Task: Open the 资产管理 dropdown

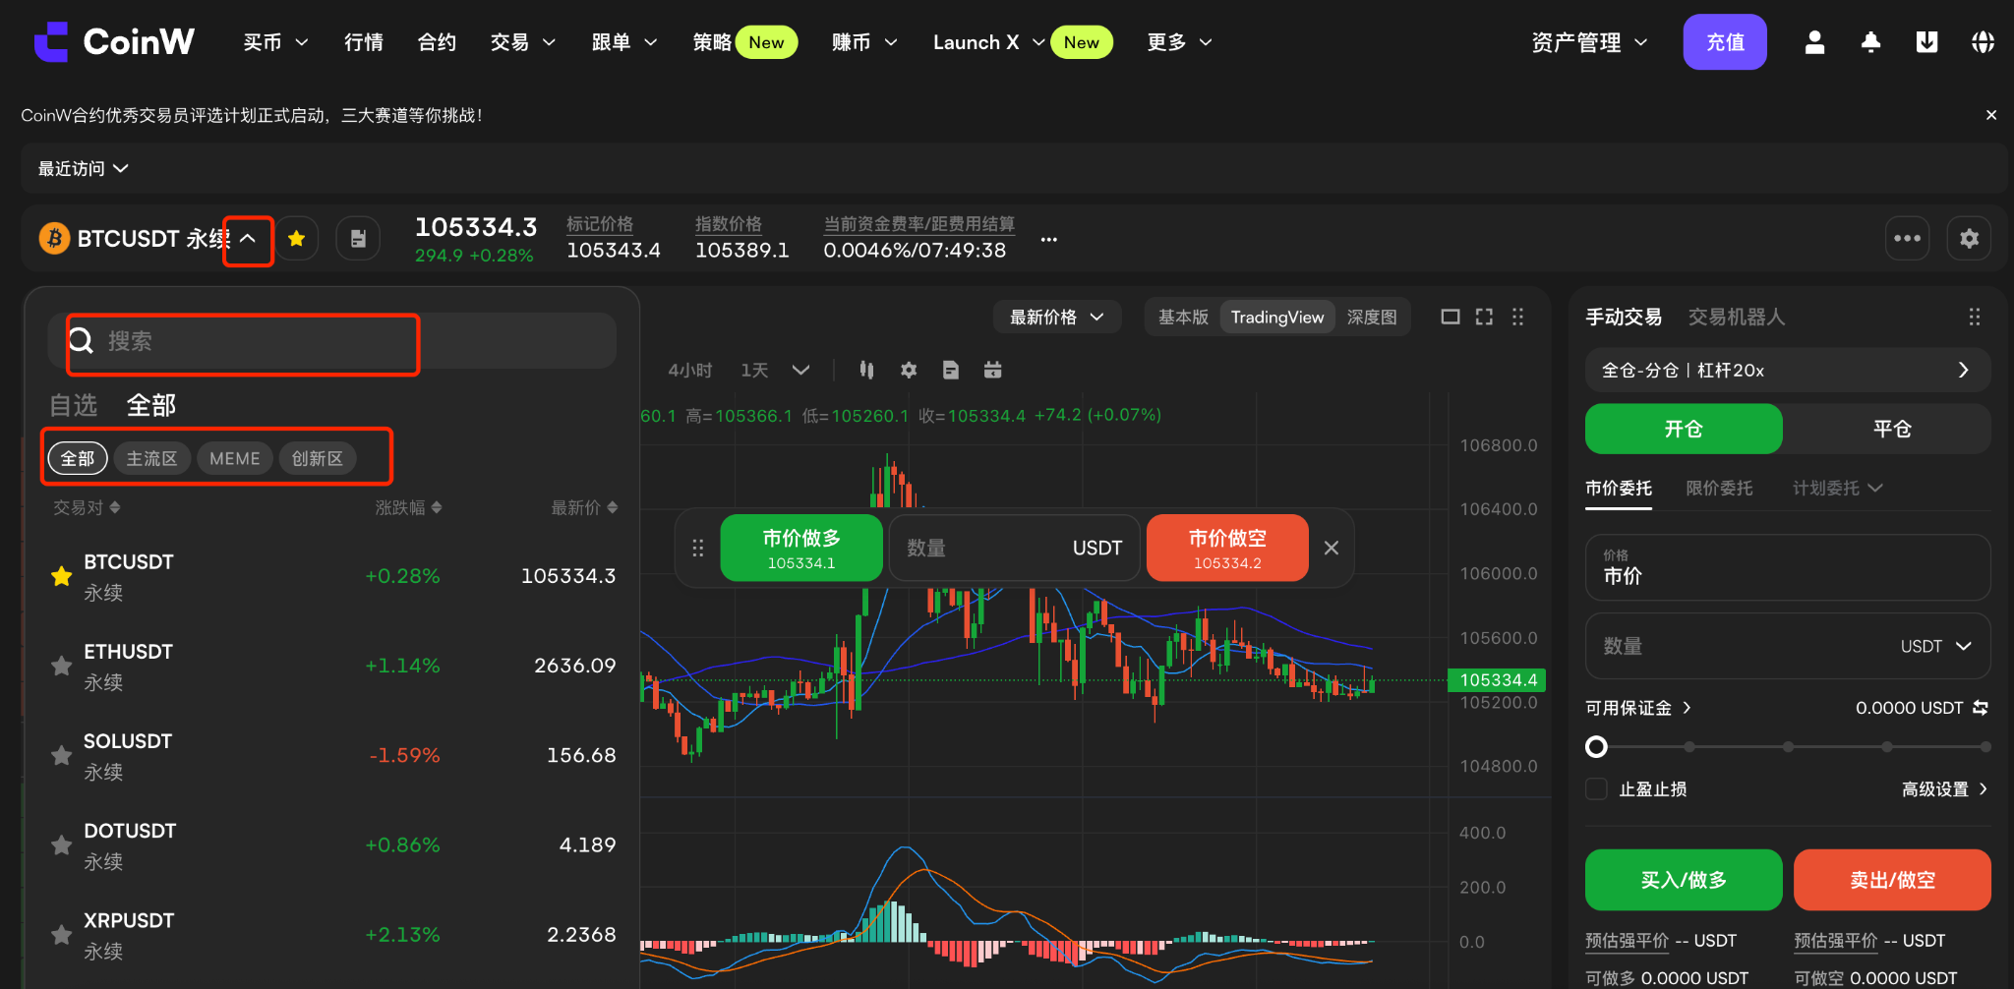Action: (1589, 42)
